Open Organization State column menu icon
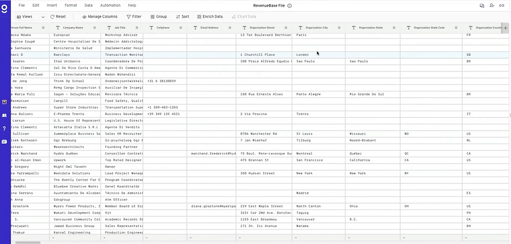511x244 pixels. [x=394, y=28]
